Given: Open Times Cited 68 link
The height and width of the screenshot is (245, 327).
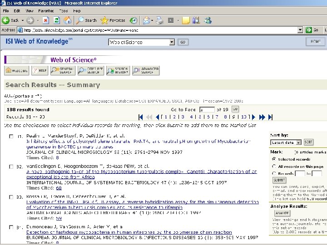Looking at the screenshot, I should (59, 188).
